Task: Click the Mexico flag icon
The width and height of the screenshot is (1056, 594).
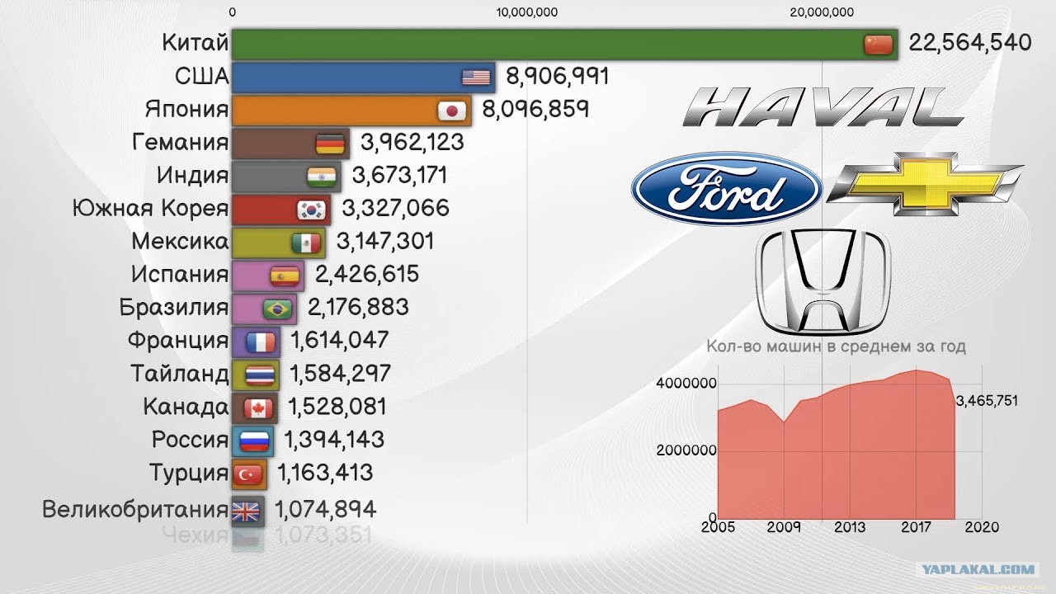Action: (306, 243)
